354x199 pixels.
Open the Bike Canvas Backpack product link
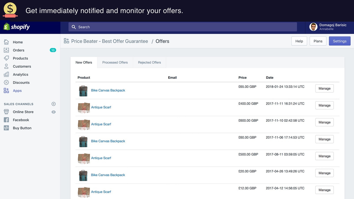pyautogui.click(x=108, y=90)
